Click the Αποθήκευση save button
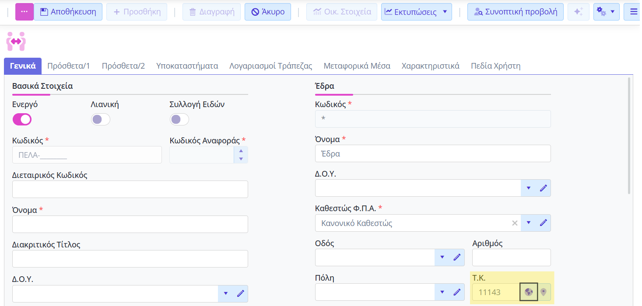Screen dimensions: 642x306 (x=68, y=12)
